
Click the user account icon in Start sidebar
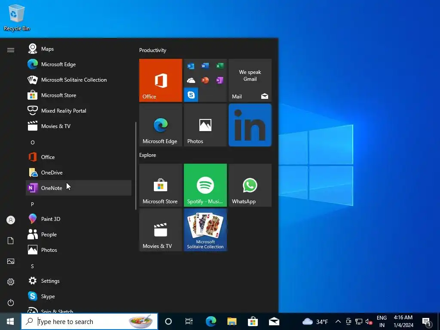pos(11,220)
